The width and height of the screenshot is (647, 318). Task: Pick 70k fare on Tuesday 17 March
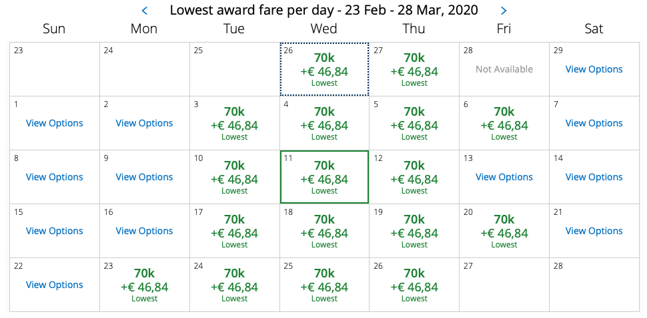tap(234, 232)
